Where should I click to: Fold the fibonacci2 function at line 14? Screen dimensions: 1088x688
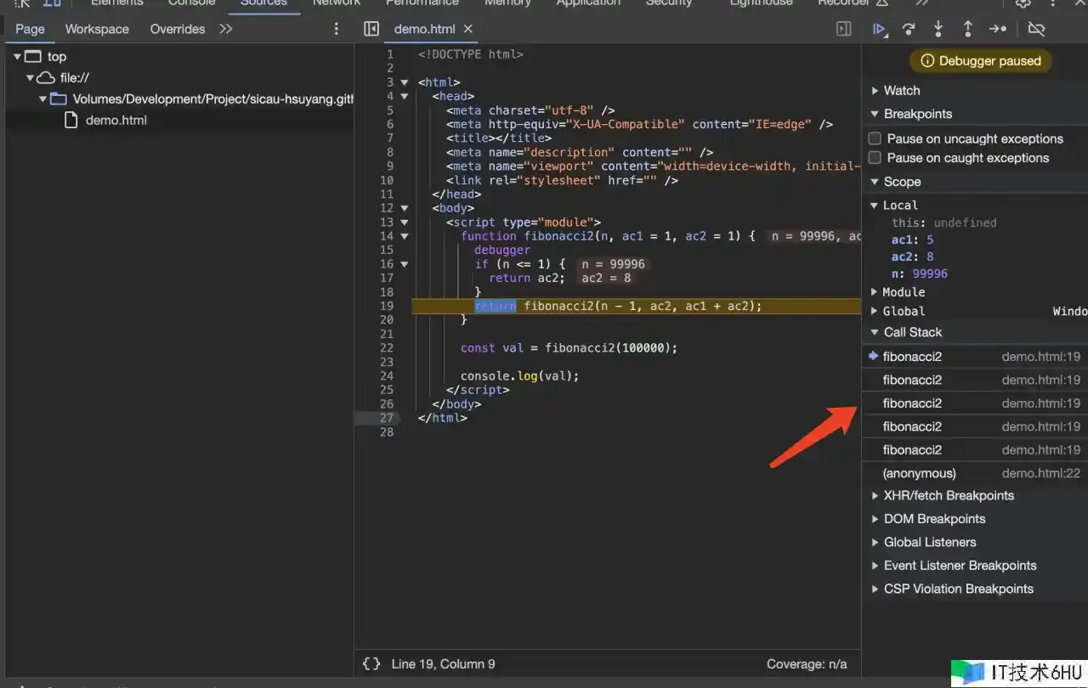[404, 236]
